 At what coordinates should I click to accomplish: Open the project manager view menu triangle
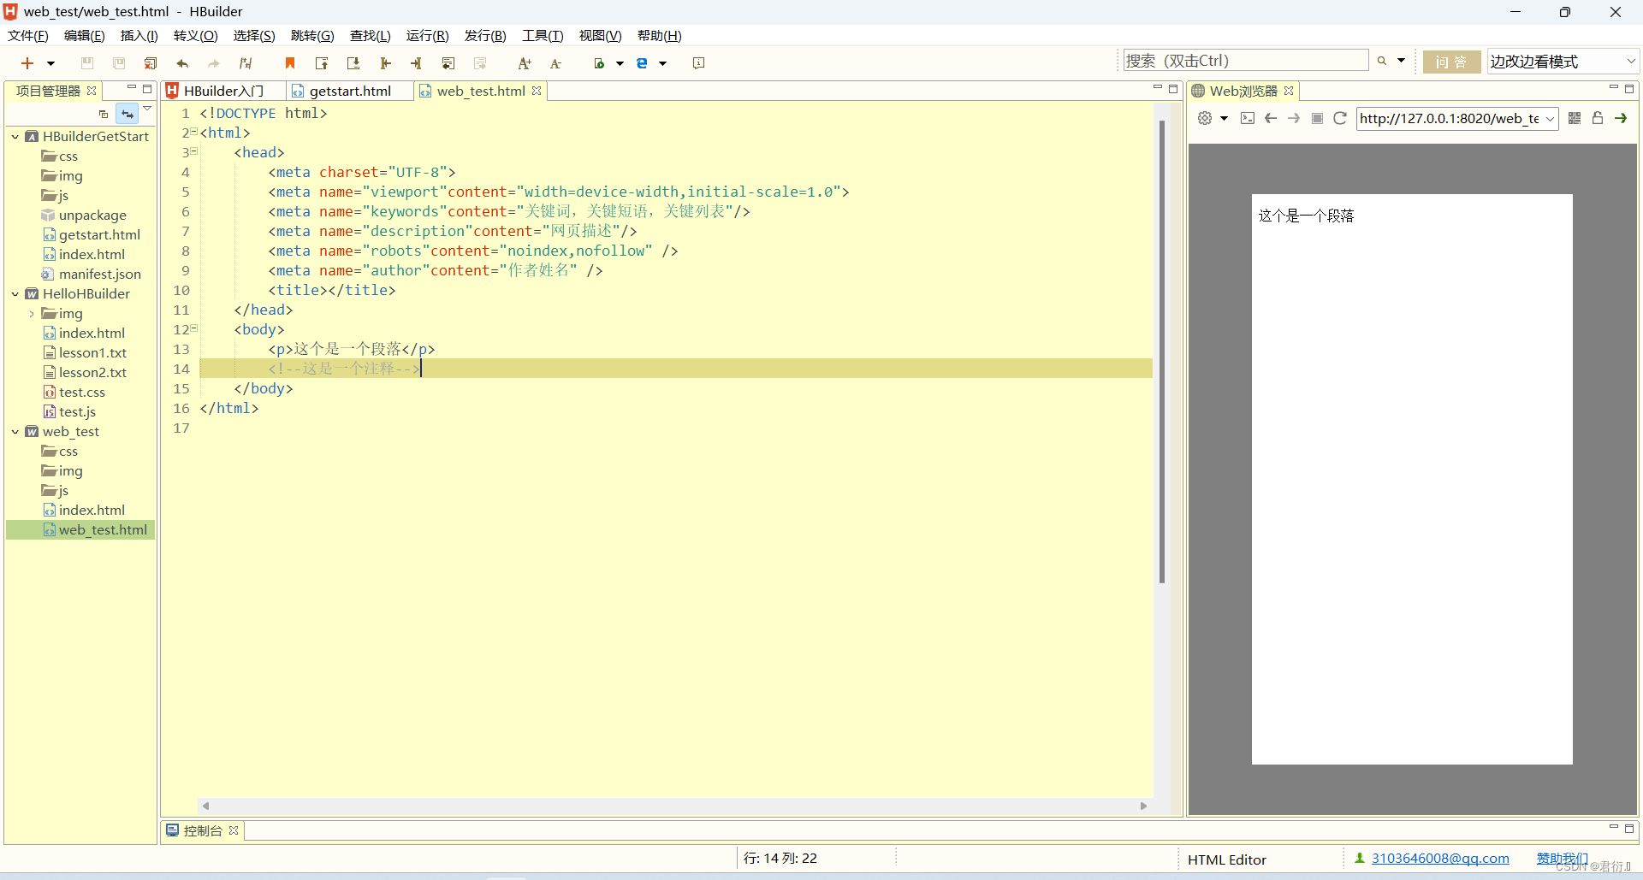(x=147, y=109)
